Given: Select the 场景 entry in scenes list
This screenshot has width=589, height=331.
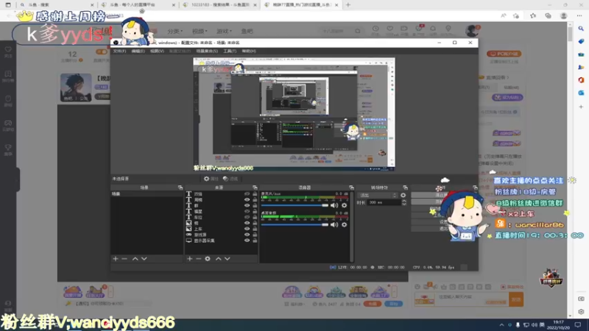Looking at the screenshot, I should tap(147, 193).
